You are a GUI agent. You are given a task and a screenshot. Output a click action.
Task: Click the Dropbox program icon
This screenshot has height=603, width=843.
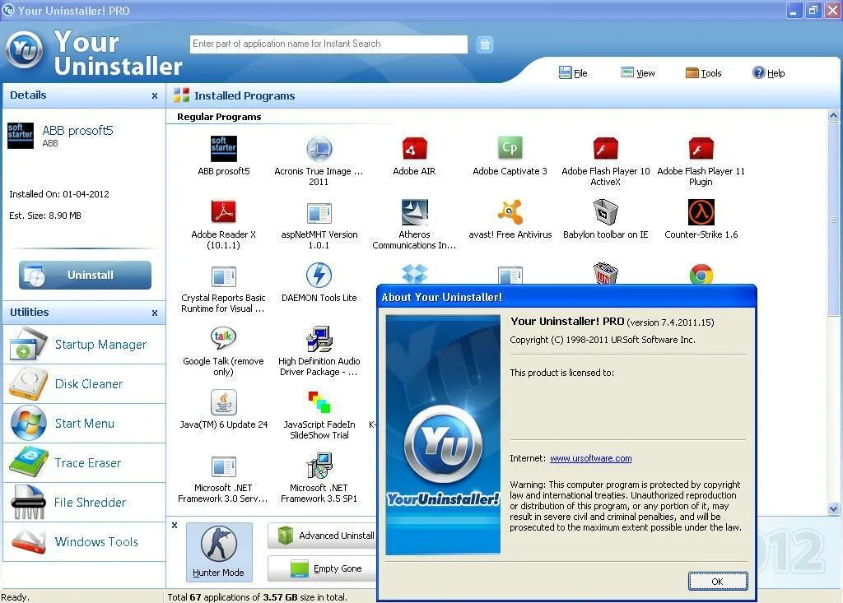click(415, 274)
